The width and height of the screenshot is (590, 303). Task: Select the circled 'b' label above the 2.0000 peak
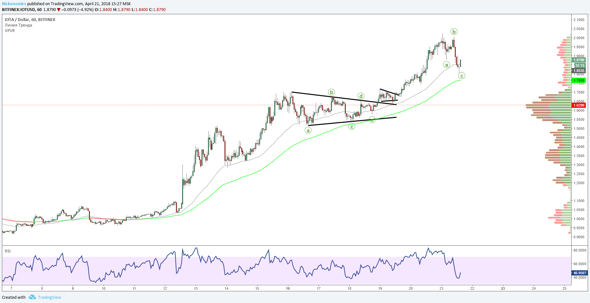(x=454, y=32)
